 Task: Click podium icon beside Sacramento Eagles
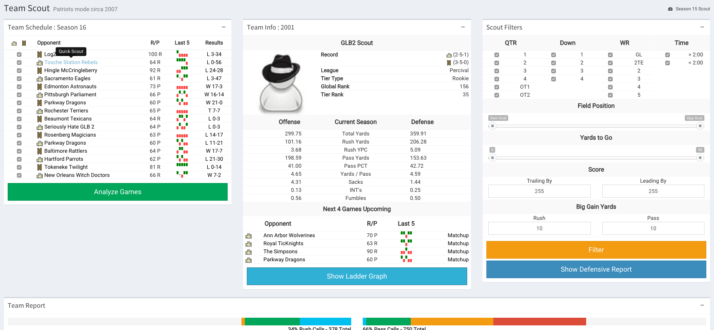39,79
